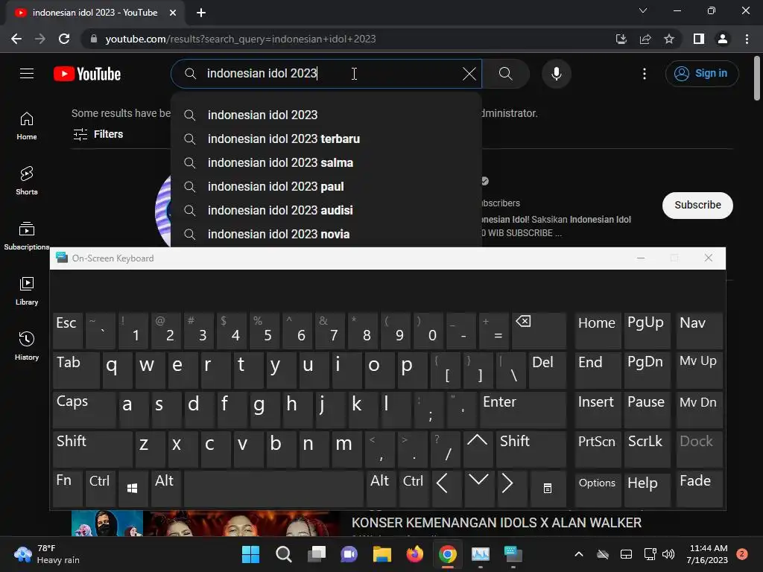Screen dimensions: 763x572
Task: Open Windows Start menu on taskbar
Action: click(x=250, y=554)
